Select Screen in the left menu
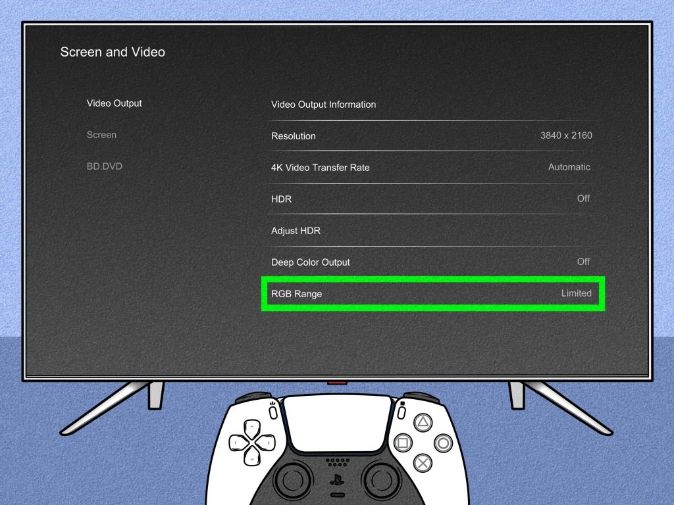The width and height of the screenshot is (674, 505). [101, 135]
